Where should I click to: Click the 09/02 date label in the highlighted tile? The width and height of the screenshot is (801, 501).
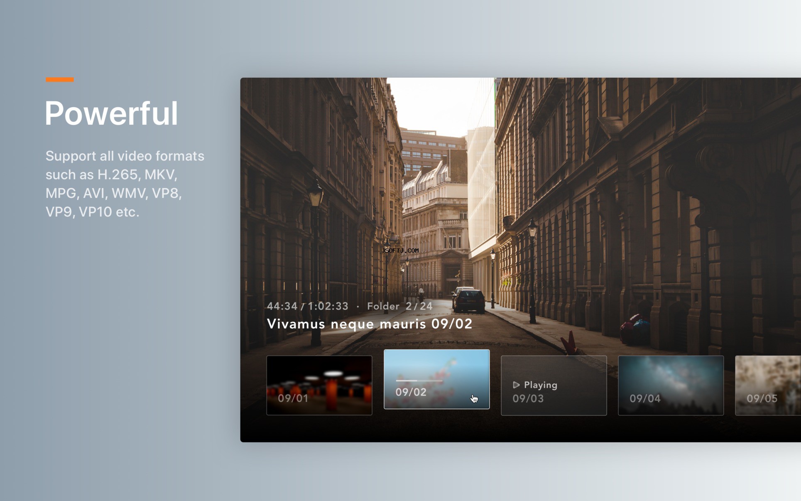[x=411, y=392]
